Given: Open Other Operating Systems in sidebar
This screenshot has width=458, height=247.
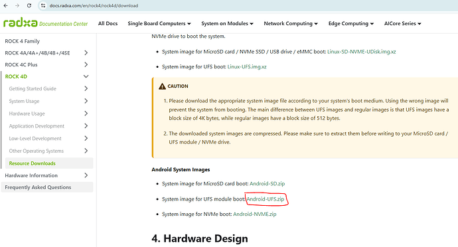Looking at the screenshot, I should pyautogui.click(x=37, y=151).
